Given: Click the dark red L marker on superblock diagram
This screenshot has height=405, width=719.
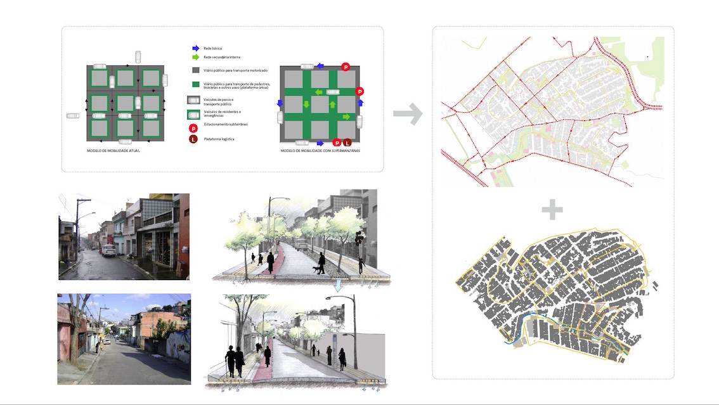Looking at the screenshot, I should point(347,142).
